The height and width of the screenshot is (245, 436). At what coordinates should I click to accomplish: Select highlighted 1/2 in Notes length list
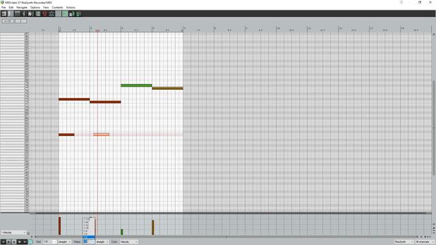coord(89,237)
